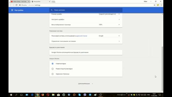
Task: Click the profile name button in title bar
Action: pyautogui.click(x=145, y=1)
